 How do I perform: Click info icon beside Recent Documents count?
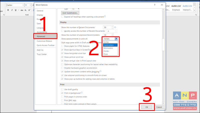[115, 27]
